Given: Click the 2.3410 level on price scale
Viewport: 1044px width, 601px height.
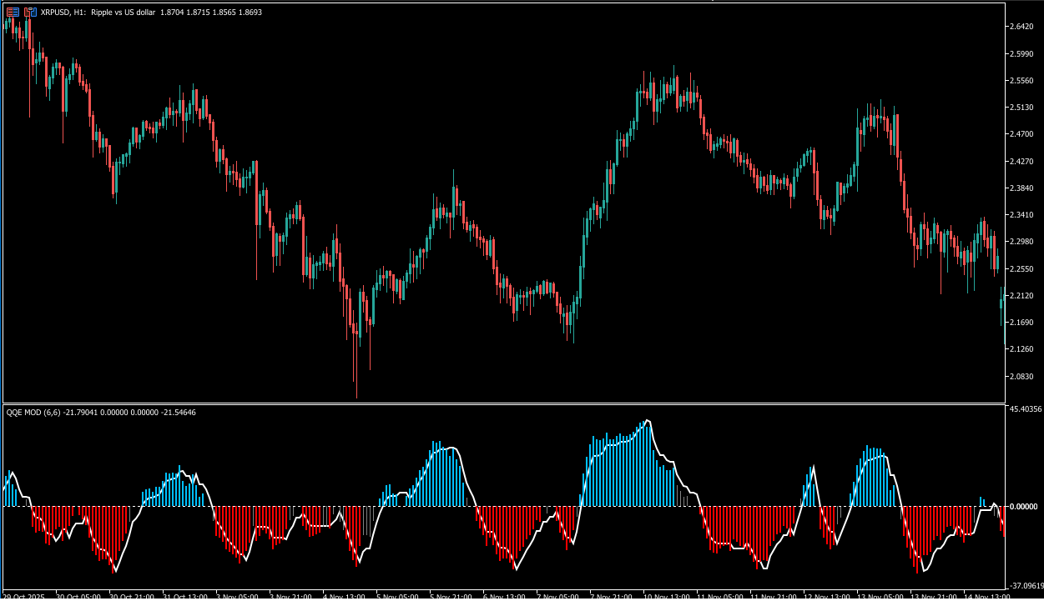Looking at the screenshot, I should coord(1022,215).
